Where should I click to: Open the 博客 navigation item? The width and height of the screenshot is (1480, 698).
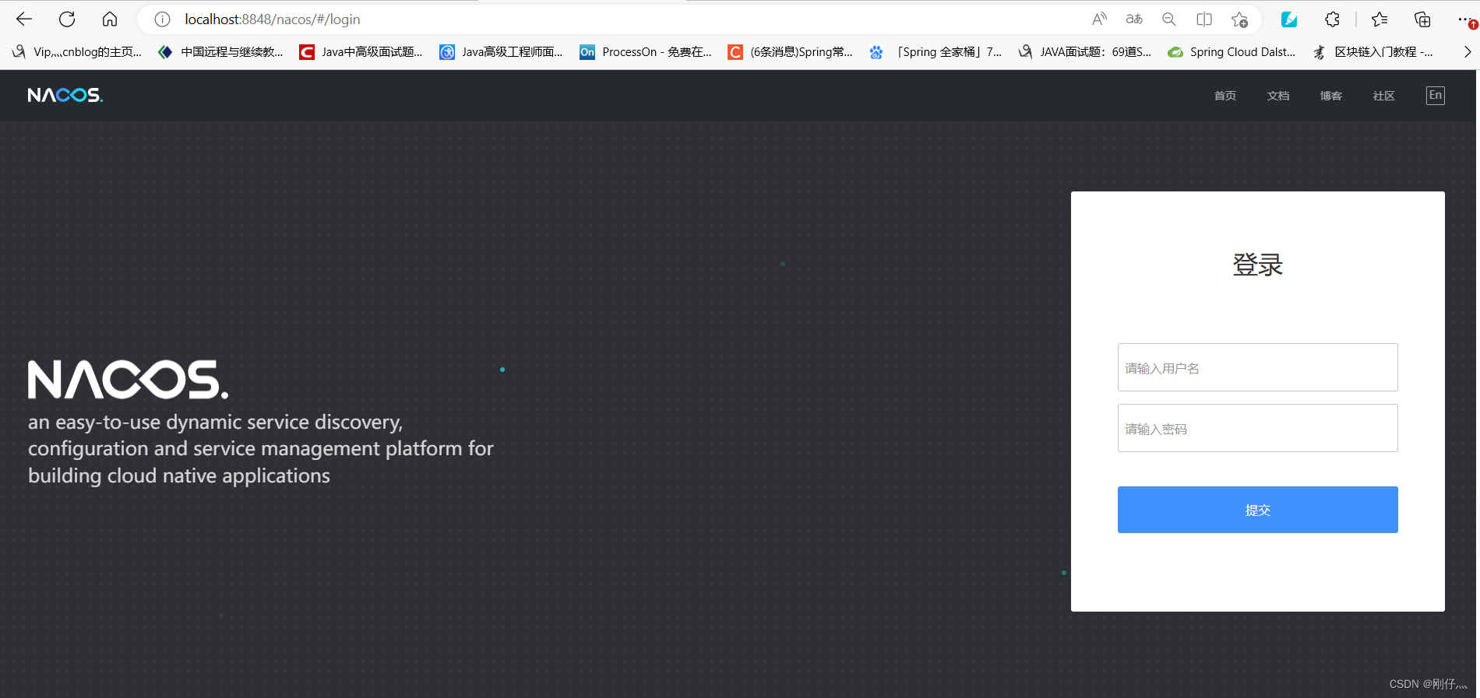(x=1331, y=96)
